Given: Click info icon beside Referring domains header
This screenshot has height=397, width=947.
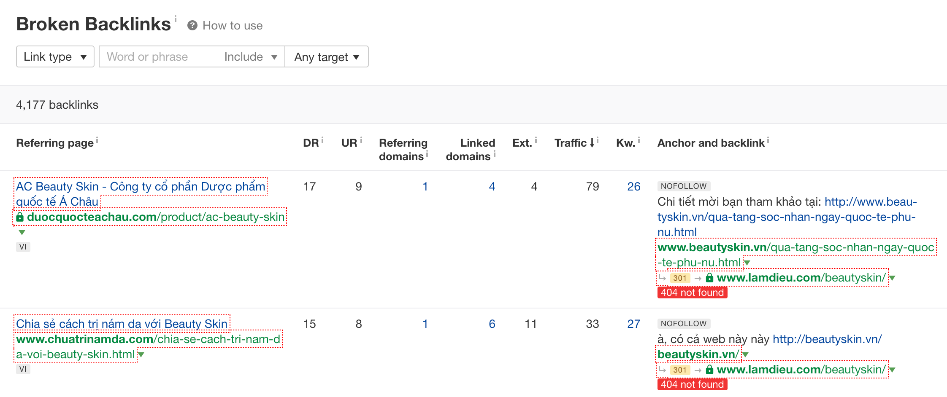Looking at the screenshot, I should click(x=427, y=154).
